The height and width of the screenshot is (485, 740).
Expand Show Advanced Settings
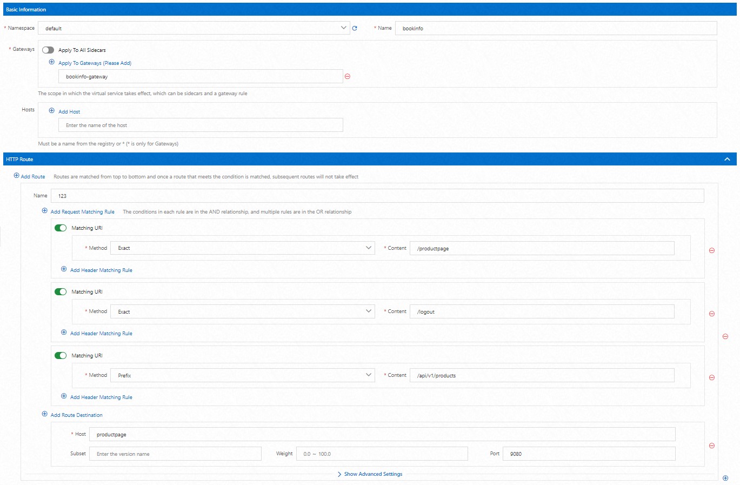click(x=370, y=474)
